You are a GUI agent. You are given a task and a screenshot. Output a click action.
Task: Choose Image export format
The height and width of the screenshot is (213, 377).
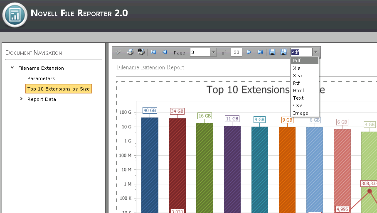(x=305, y=113)
